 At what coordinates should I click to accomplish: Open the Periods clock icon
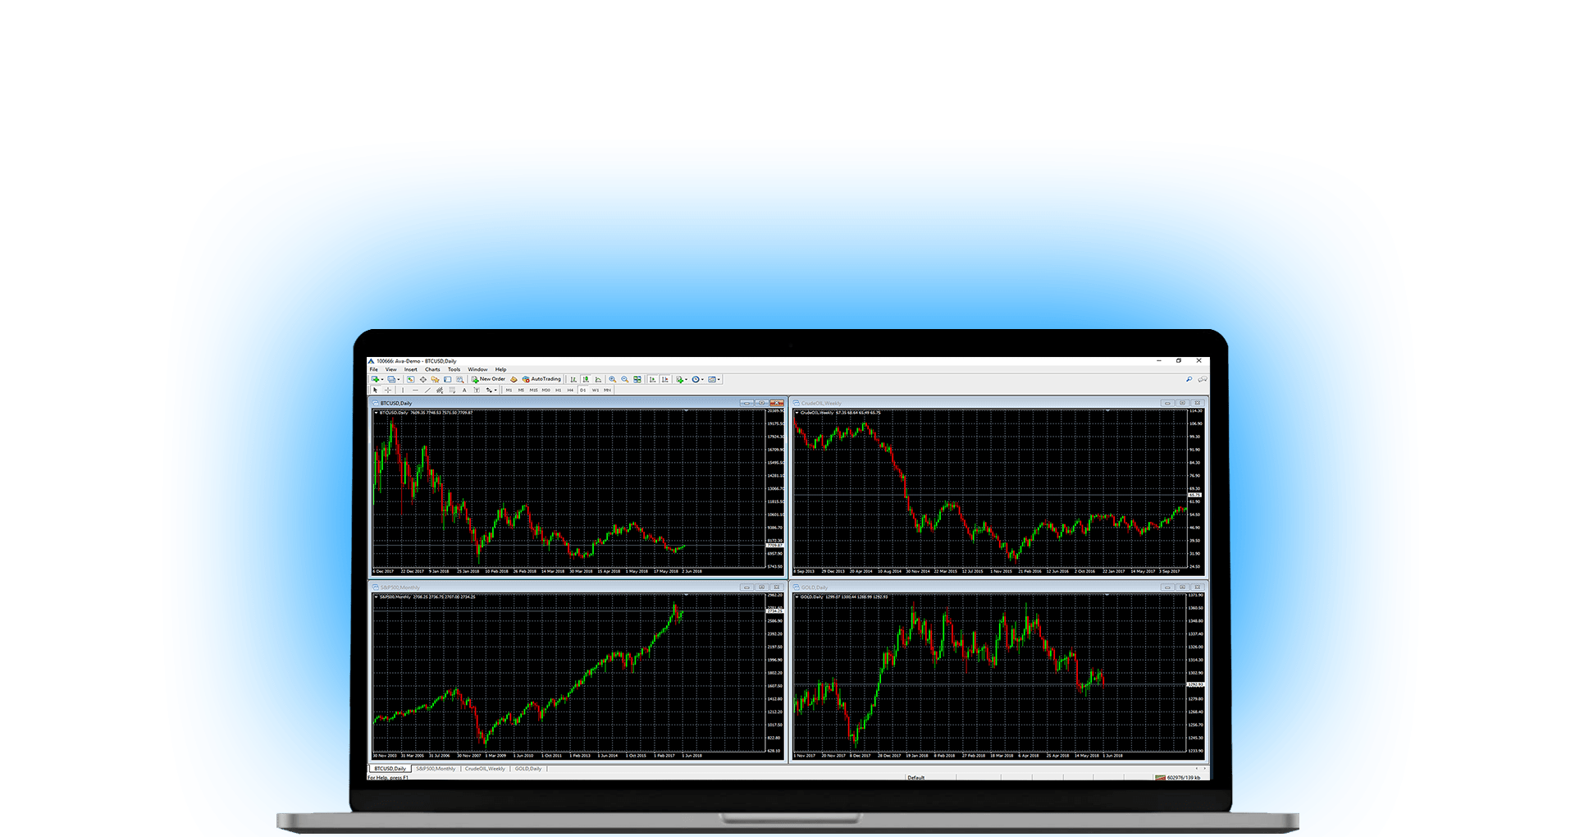(x=696, y=379)
